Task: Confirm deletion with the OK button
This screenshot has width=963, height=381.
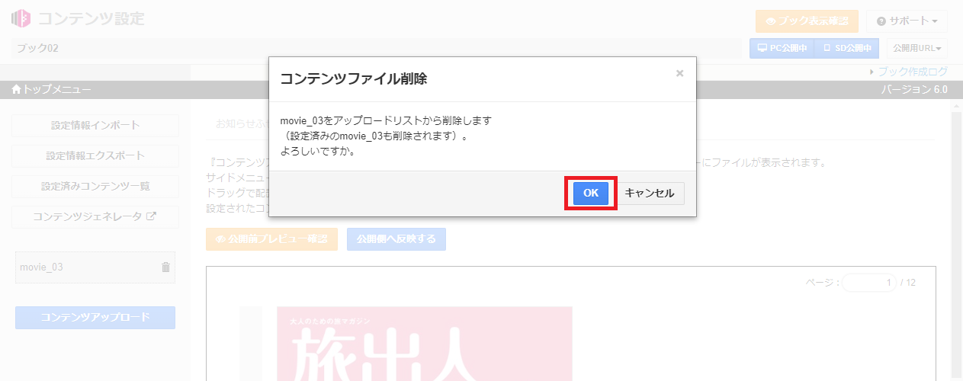Action: (590, 194)
